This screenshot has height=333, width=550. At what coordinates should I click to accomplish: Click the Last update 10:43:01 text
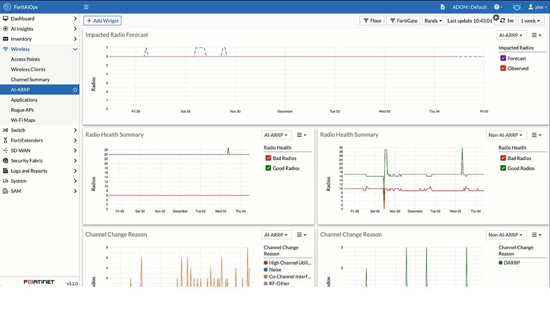pos(470,21)
